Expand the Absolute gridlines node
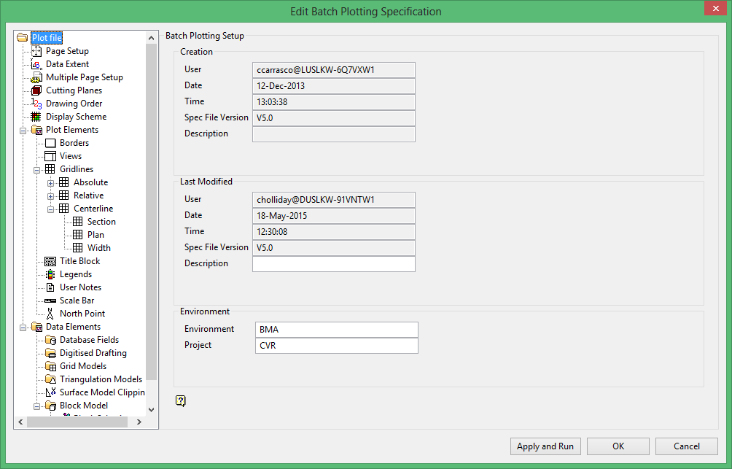 (51, 182)
